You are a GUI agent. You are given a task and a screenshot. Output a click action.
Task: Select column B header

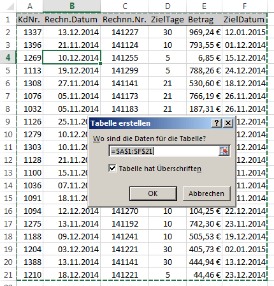(x=72, y=6)
